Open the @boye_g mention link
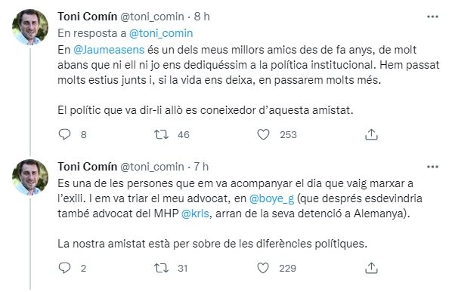Image resolution: width=452 pixels, height=292 pixels. coord(271,198)
